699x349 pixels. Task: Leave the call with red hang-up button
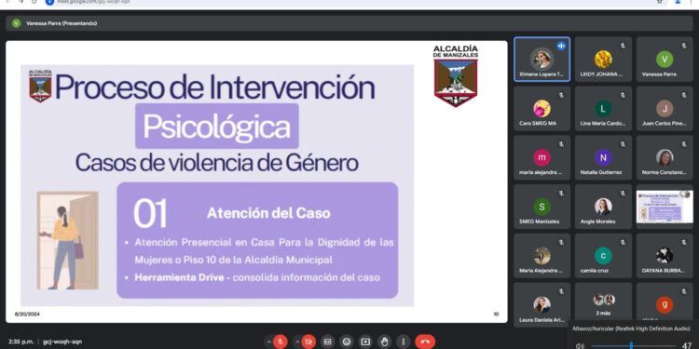[425, 342]
